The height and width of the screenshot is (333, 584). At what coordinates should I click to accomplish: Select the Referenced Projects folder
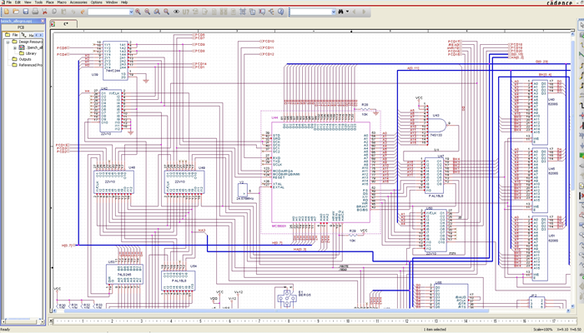[x=28, y=65]
